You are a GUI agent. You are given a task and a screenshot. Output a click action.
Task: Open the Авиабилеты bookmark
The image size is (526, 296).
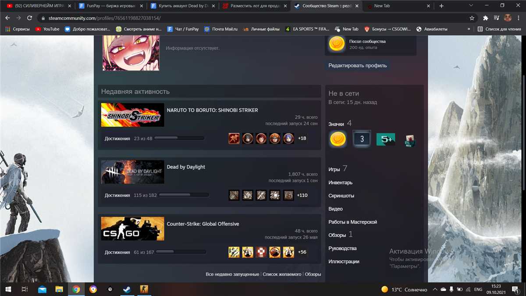[x=432, y=29]
